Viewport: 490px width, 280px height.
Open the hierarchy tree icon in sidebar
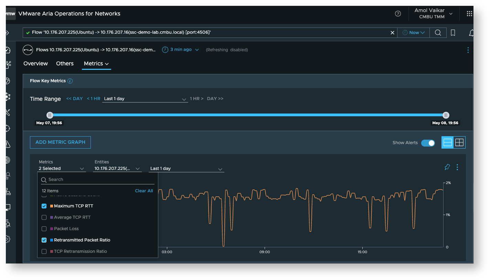(8, 192)
